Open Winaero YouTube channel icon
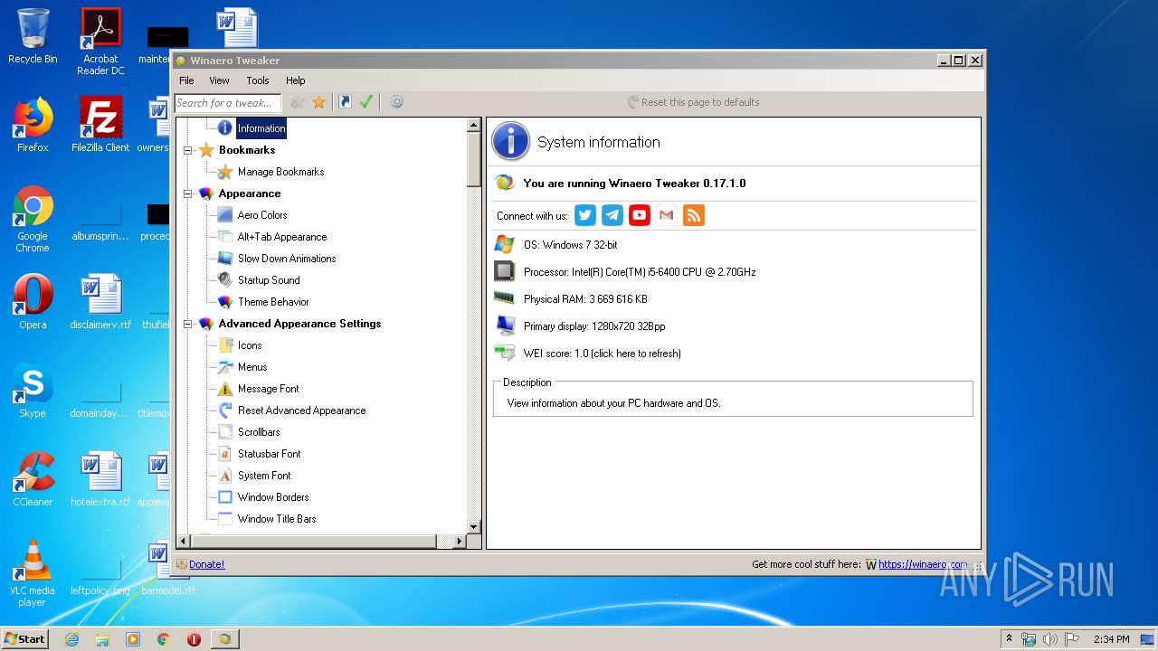 (x=640, y=215)
